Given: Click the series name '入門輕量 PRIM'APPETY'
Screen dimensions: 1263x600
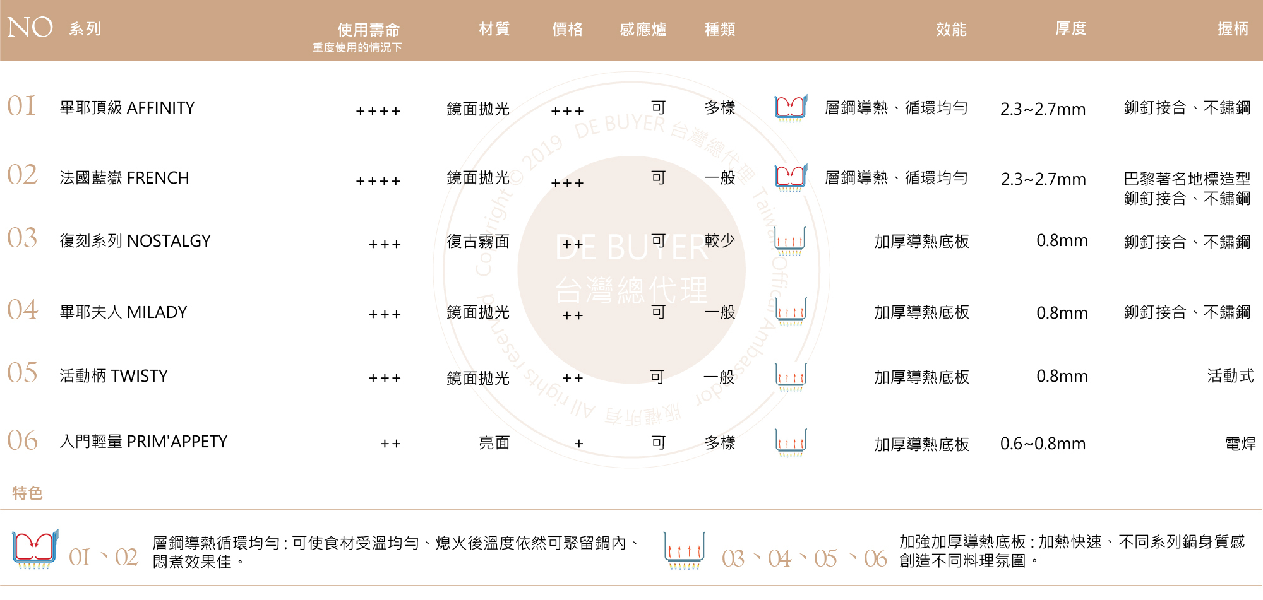Looking at the screenshot, I should pos(143,442).
